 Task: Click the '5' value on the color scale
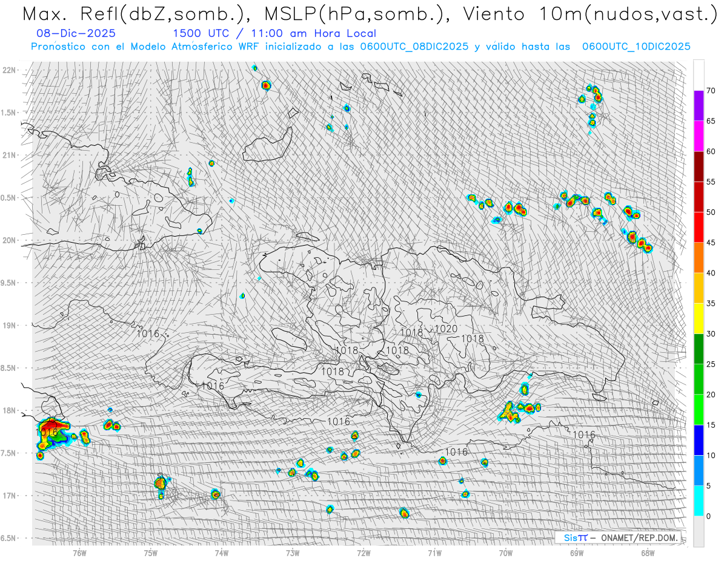[708, 485]
